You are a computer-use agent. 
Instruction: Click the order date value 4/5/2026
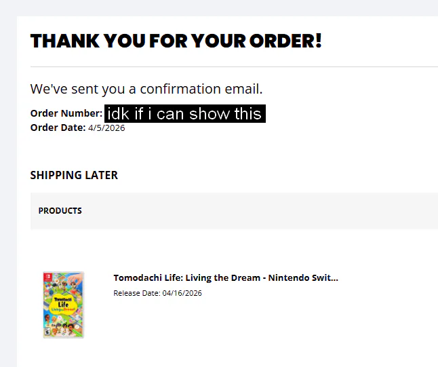point(106,128)
